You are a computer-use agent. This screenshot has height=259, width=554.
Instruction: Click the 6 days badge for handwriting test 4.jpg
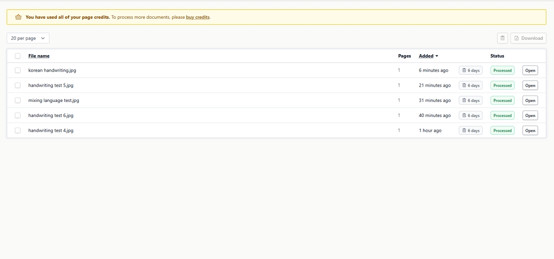pos(470,131)
